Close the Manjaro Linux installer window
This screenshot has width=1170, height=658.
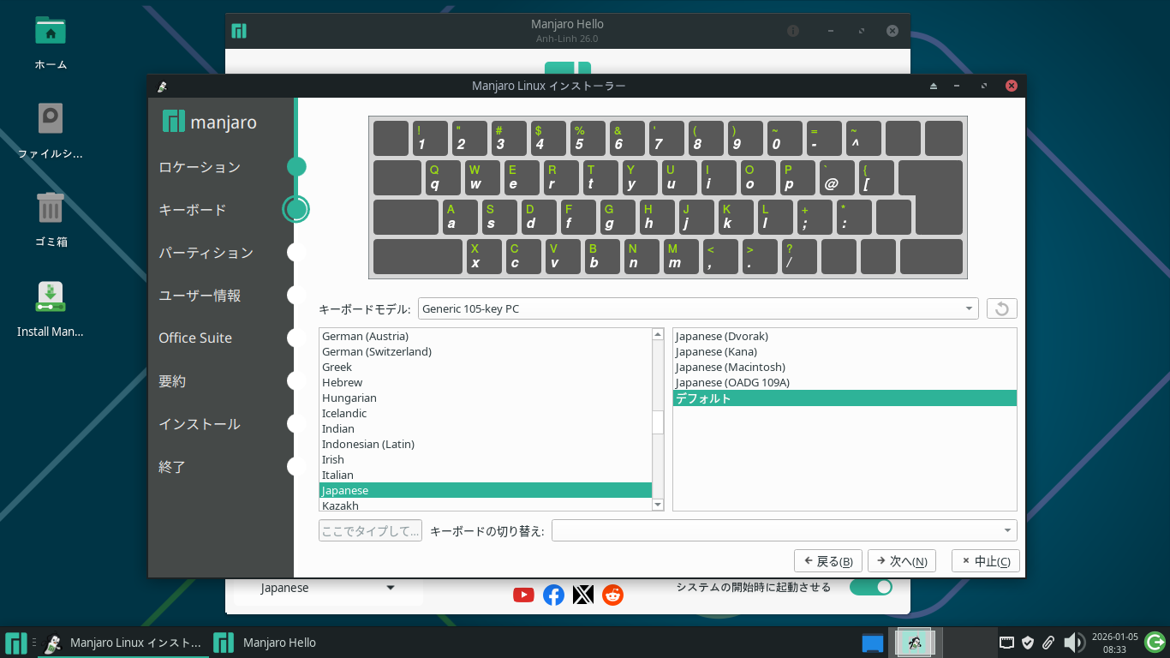point(1012,86)
